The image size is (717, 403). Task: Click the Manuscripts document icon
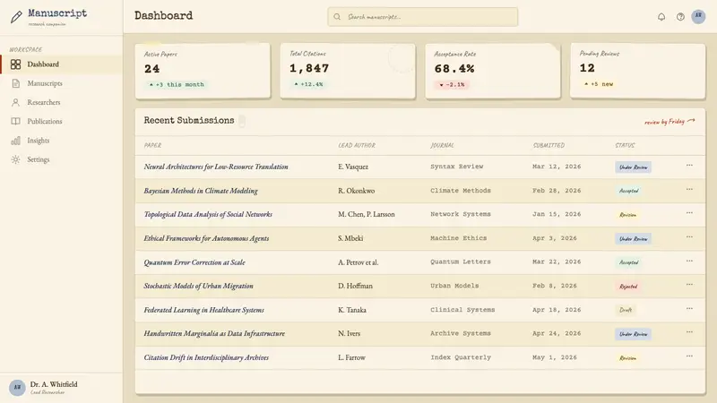(15, 83)
